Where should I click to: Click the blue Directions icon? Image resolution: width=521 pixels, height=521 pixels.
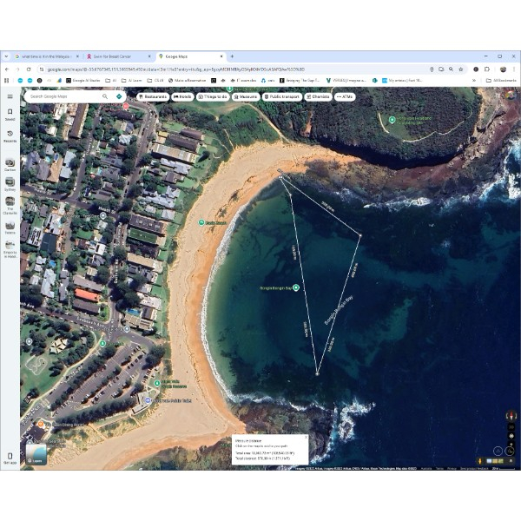[x=119, y=96]
